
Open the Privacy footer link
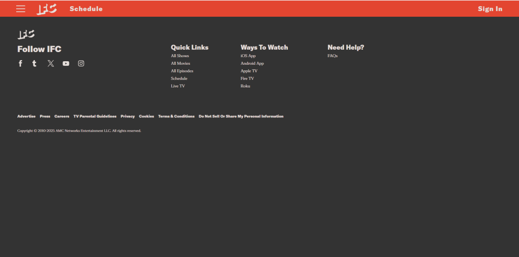tap(128, 116)
